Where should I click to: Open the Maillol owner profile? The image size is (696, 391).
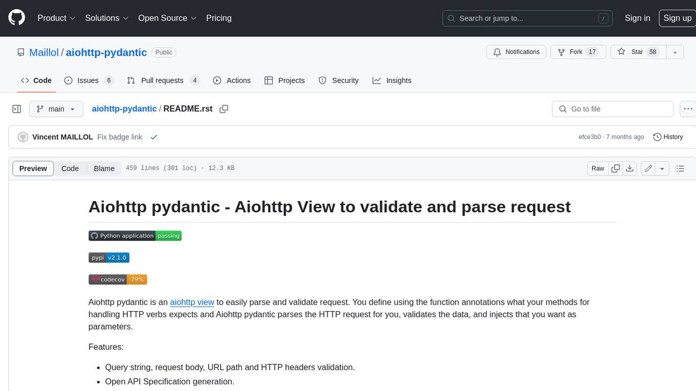[x=44, y=52]
